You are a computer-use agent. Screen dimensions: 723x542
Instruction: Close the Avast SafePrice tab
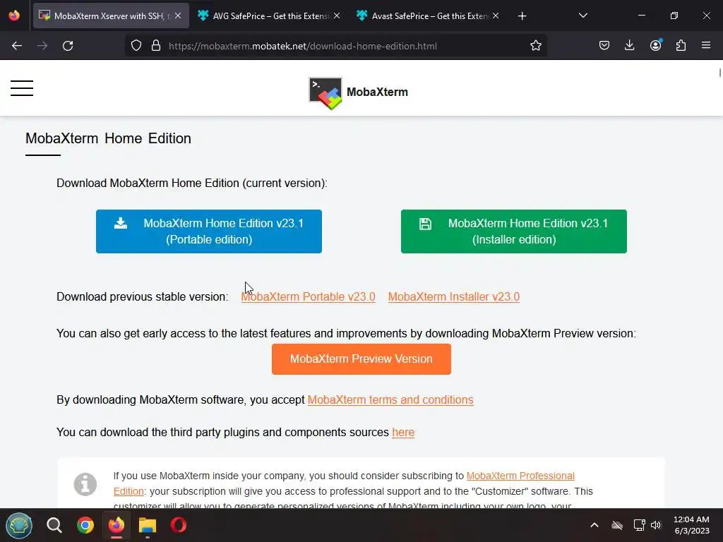pyautogui.click(x=496, y=16)
